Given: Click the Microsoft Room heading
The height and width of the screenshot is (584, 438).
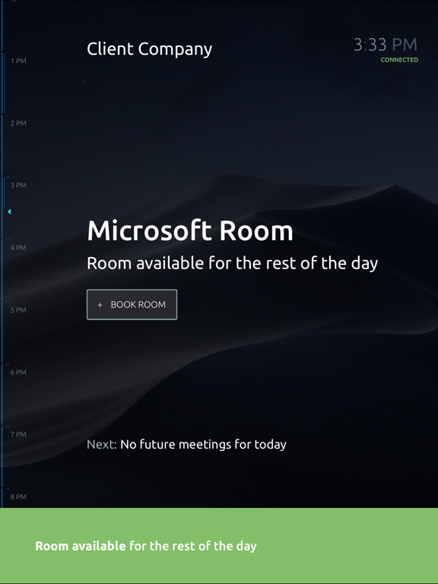Looking at the screenshot, I should coord(190,230).
